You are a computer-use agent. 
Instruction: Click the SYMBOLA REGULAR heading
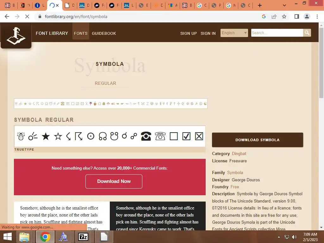click(44, 120)
